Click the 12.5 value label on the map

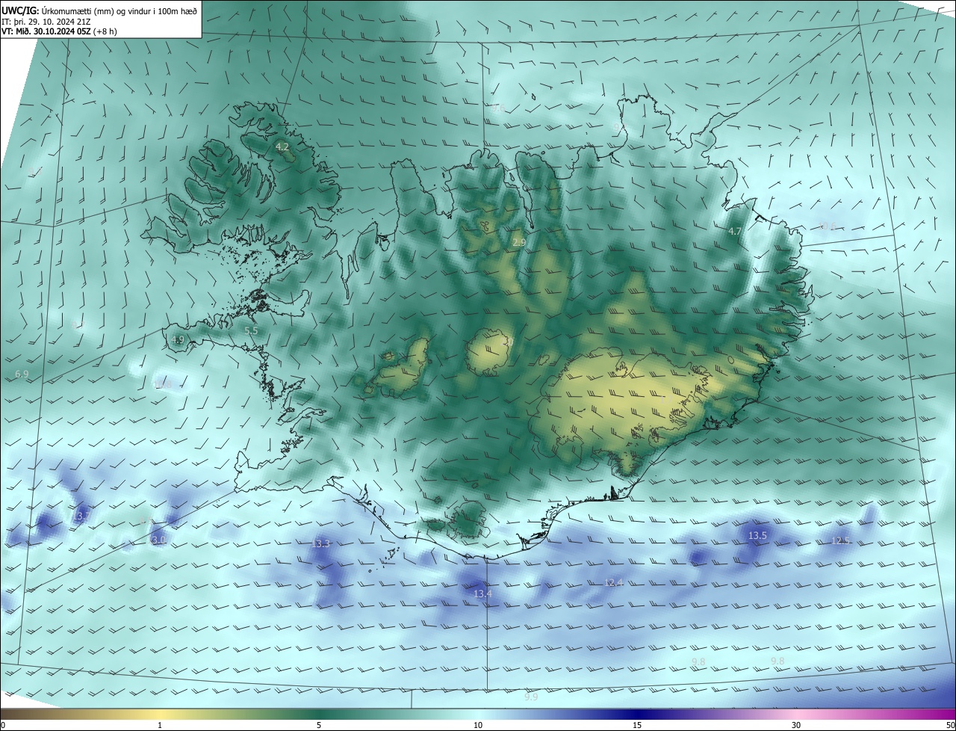840,541
